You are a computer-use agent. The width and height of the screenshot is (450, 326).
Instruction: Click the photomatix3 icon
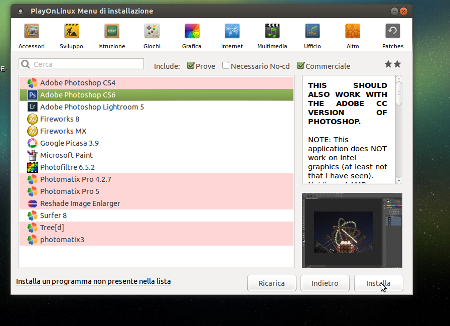tap(33, 240)
